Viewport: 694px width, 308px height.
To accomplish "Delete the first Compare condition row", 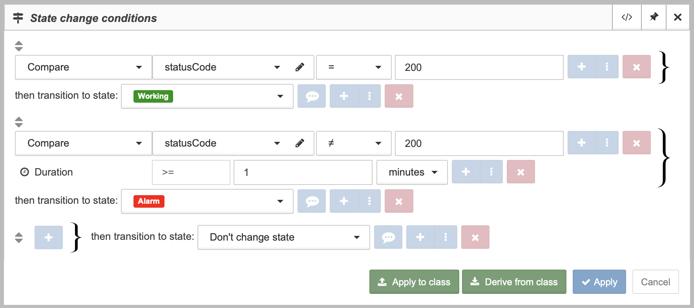I will click(x=637, y=67).
